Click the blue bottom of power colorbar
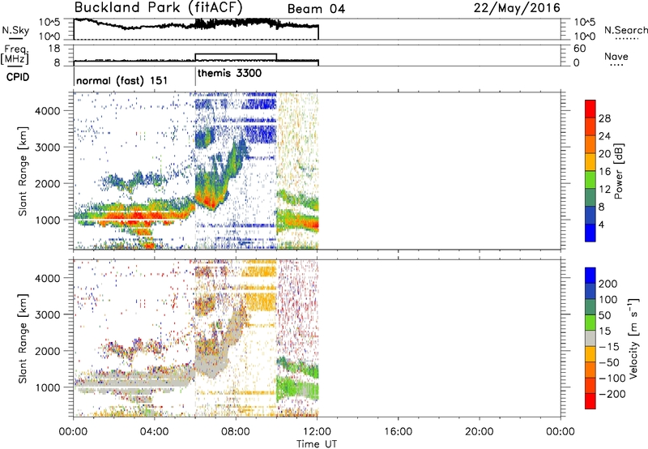 point(590,233)
